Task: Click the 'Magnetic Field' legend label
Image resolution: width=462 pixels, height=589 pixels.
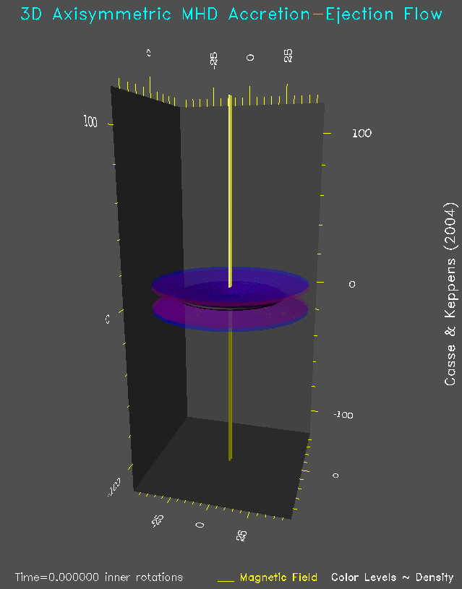Action: (278, 577)
